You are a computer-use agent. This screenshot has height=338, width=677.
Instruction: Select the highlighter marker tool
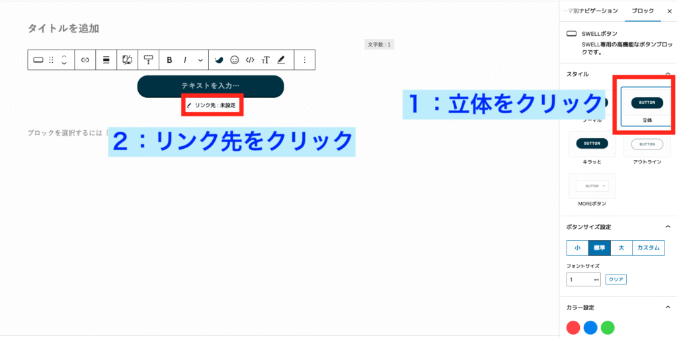[281, 60]
